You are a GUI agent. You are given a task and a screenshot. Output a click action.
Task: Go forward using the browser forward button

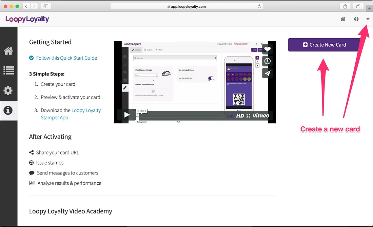point(34,6)
